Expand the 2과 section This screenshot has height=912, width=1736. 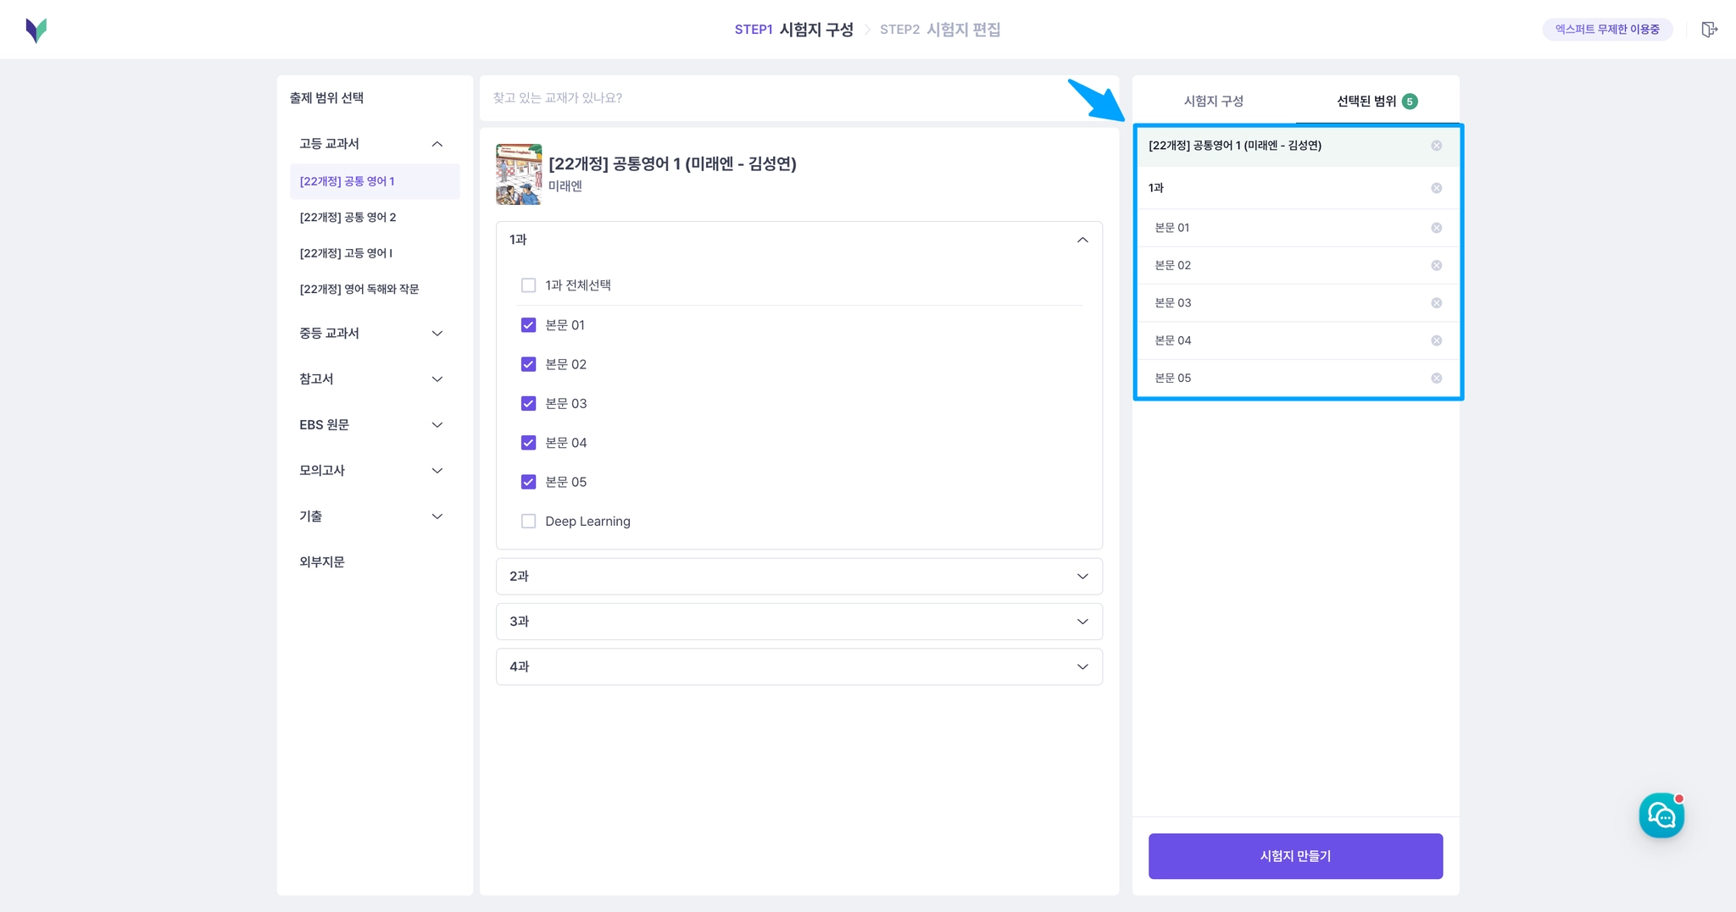click(798, 576)
